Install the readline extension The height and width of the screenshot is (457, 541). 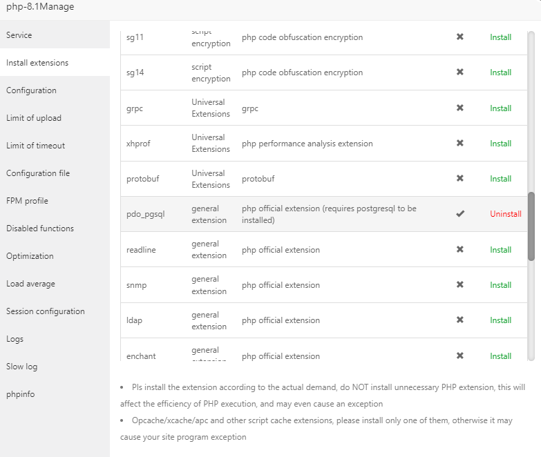(x=501, y=250)
